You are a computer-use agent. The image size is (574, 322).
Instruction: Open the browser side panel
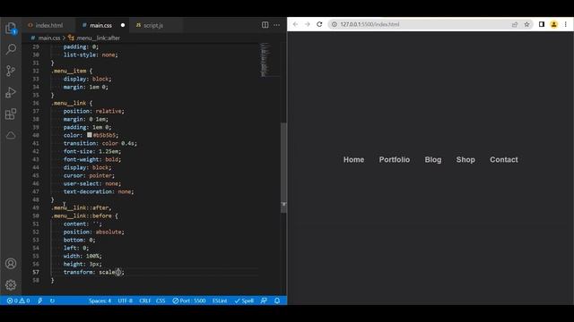point(542,24)
